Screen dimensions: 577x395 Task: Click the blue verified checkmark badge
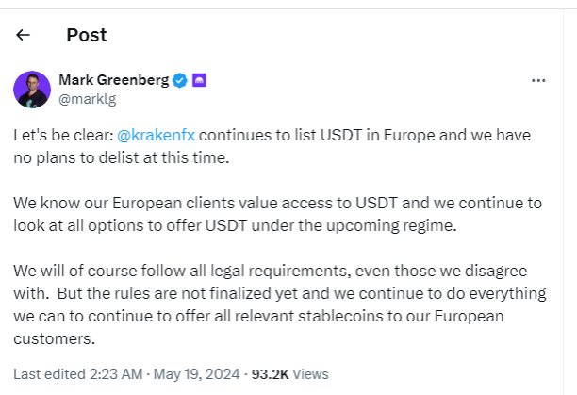[179, 80]
